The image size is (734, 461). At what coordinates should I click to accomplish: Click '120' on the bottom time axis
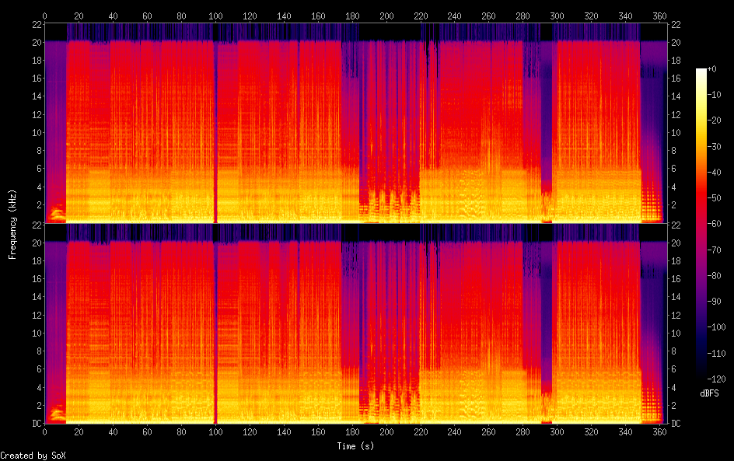[250, 432]
